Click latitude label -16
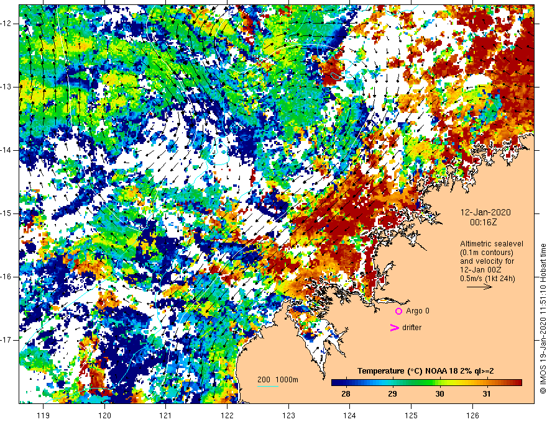This screenshot has width=547, height=422. pos(7,277)
